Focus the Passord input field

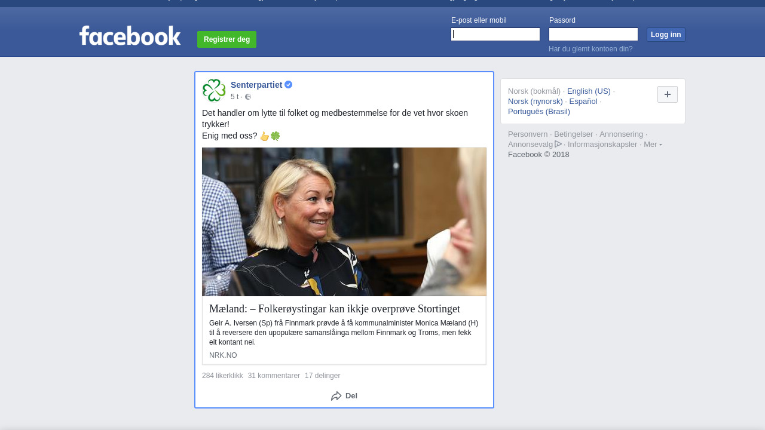593,35
